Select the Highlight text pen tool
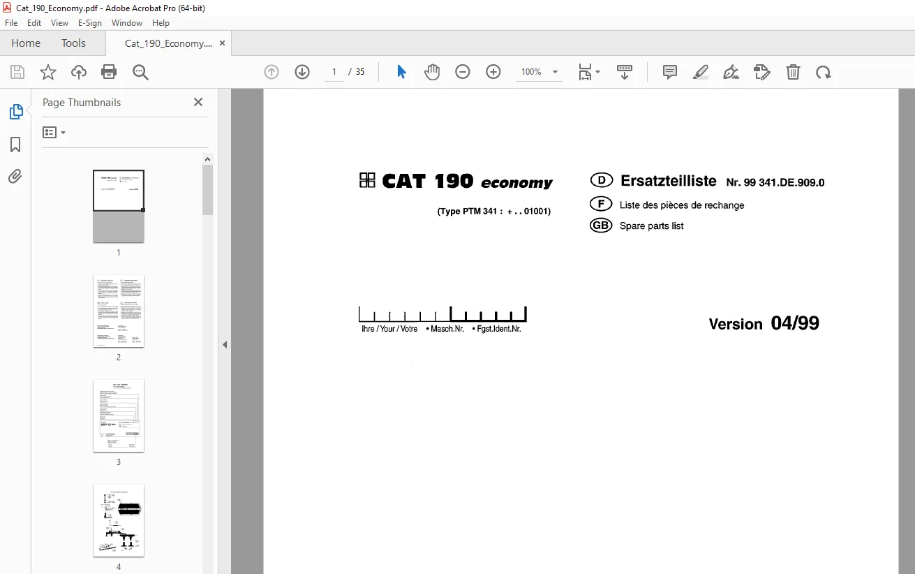 point(701,72)
